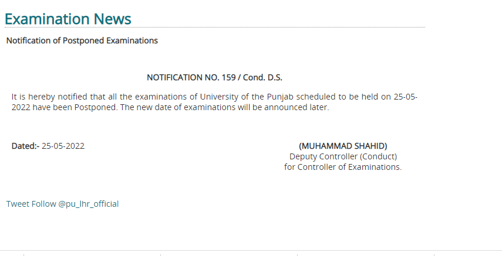Click Notification of Postponed Examinations title
This screenshot has width=502, height=256.
click(82, 40)
